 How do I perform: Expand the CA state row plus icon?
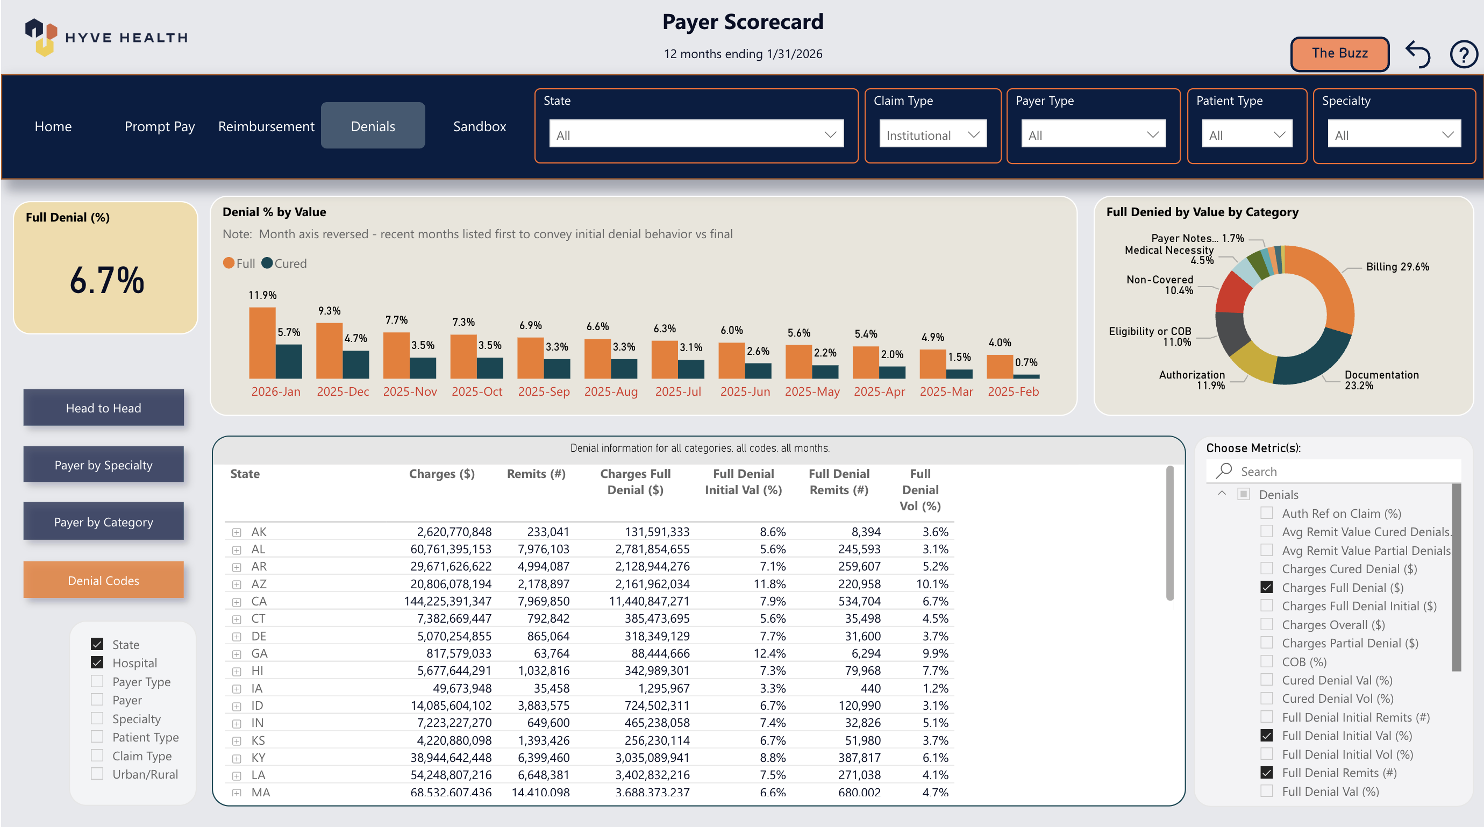[236, 602]
